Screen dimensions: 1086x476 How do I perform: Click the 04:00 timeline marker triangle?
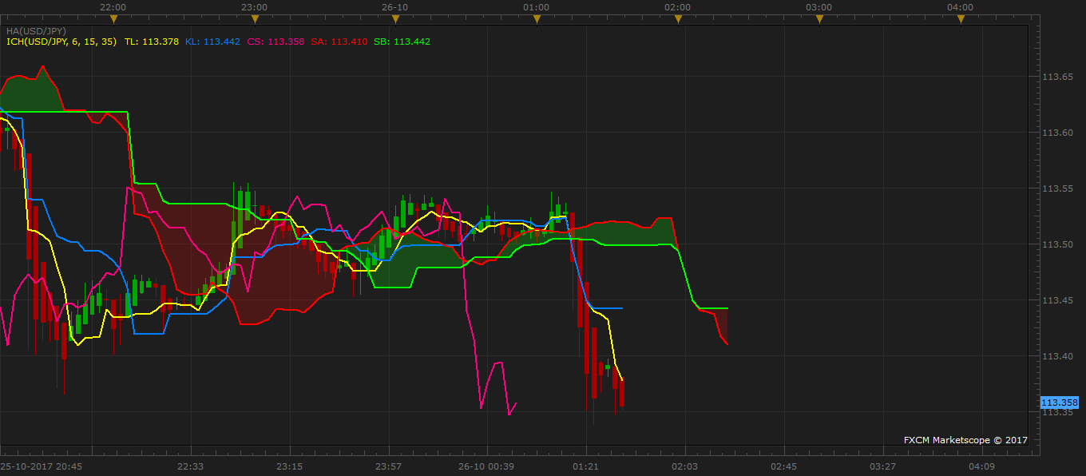point(961,18)
